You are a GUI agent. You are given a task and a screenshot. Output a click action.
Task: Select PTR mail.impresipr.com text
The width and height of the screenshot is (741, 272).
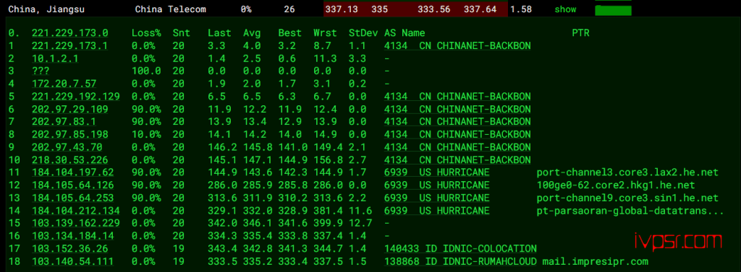[x=595, y=261]
